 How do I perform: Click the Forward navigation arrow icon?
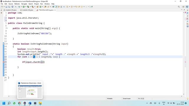click(86, 7)
